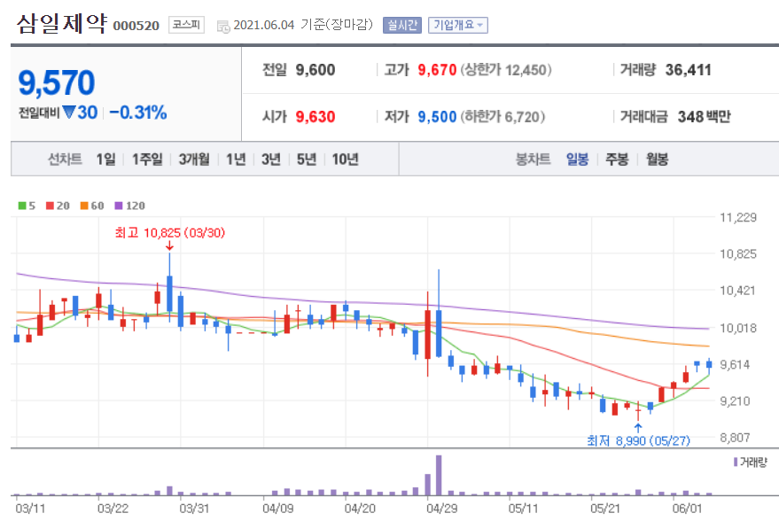Click the 11,229 price axis label
The height and width of the screenshot is (521, 779).
[x=738, y=218]
